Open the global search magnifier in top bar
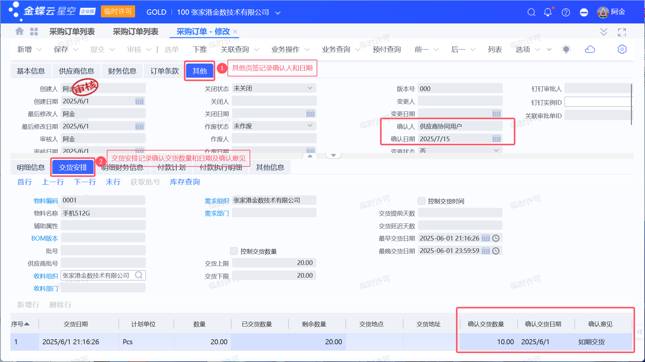 tap(531, 12)
